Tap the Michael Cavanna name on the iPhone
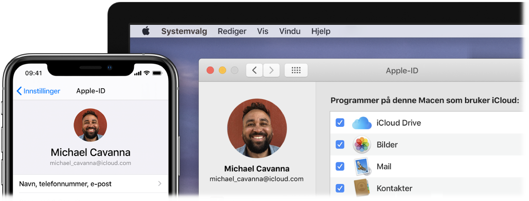 pos(90,153)
